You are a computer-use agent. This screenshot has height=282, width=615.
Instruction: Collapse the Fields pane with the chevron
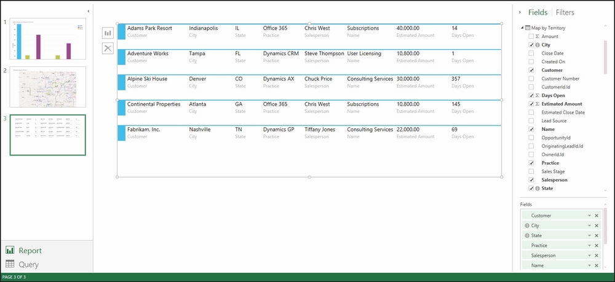click(x=520, y=12)
